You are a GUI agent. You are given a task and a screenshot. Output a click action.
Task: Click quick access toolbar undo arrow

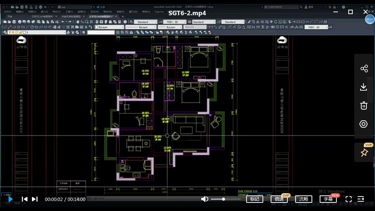[x=45, y=7]
